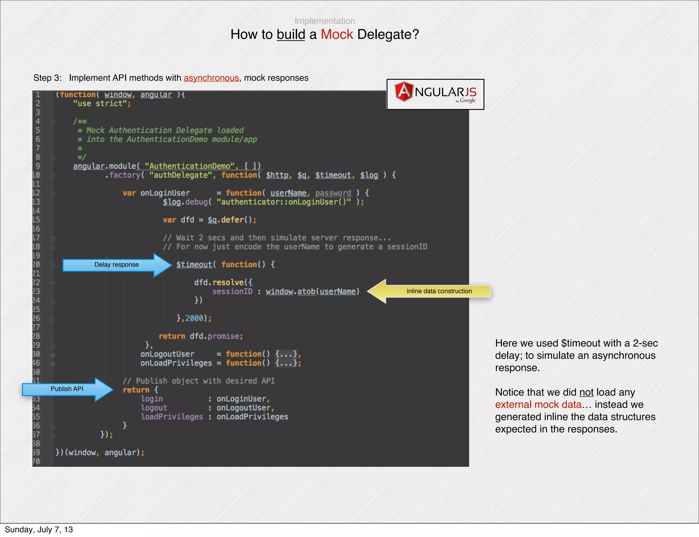This screenshot has height=537, width=699.
Task: Click the fold end marker at line 24
Action: [53, 301]
